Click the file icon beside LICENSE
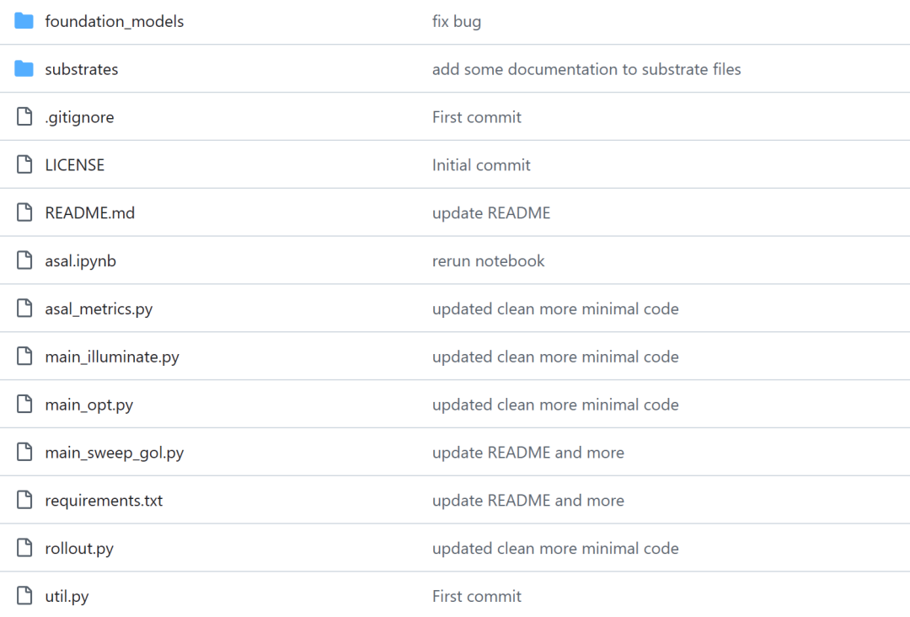Viewport: 910px width, 617px height. tap(24, 165)
